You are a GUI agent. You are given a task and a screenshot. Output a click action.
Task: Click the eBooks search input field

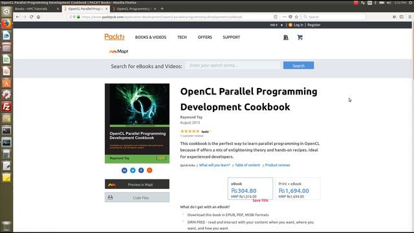(233, 65)
